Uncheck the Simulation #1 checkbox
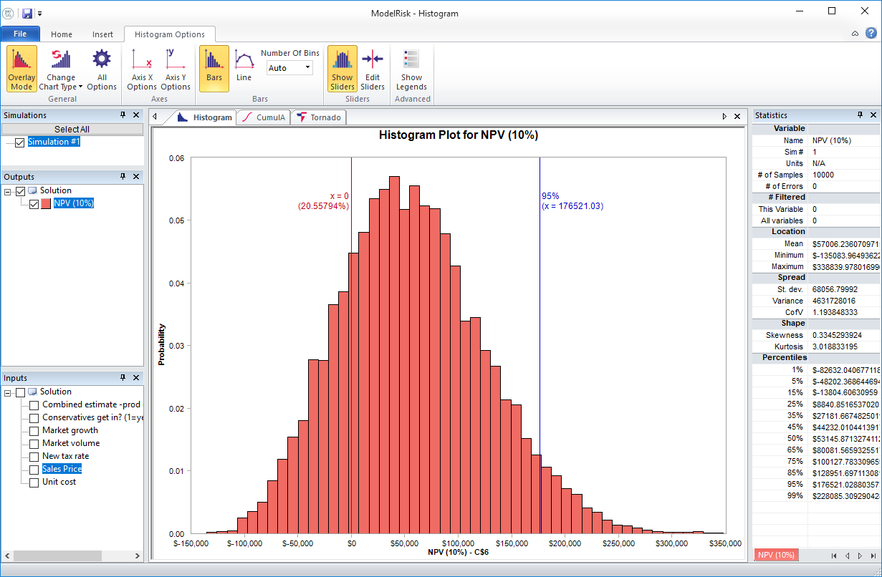Screen dimensions: 882x577 (18, 142)
